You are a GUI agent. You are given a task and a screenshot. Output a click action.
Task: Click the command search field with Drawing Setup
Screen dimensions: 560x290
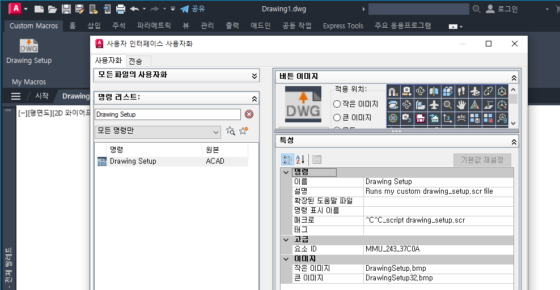[x=168, y=114]
